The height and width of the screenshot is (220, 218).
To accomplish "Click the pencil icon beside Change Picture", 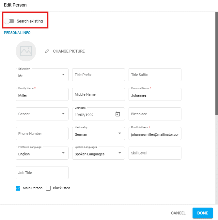I will pyautogui.click(x=47, y=51).
